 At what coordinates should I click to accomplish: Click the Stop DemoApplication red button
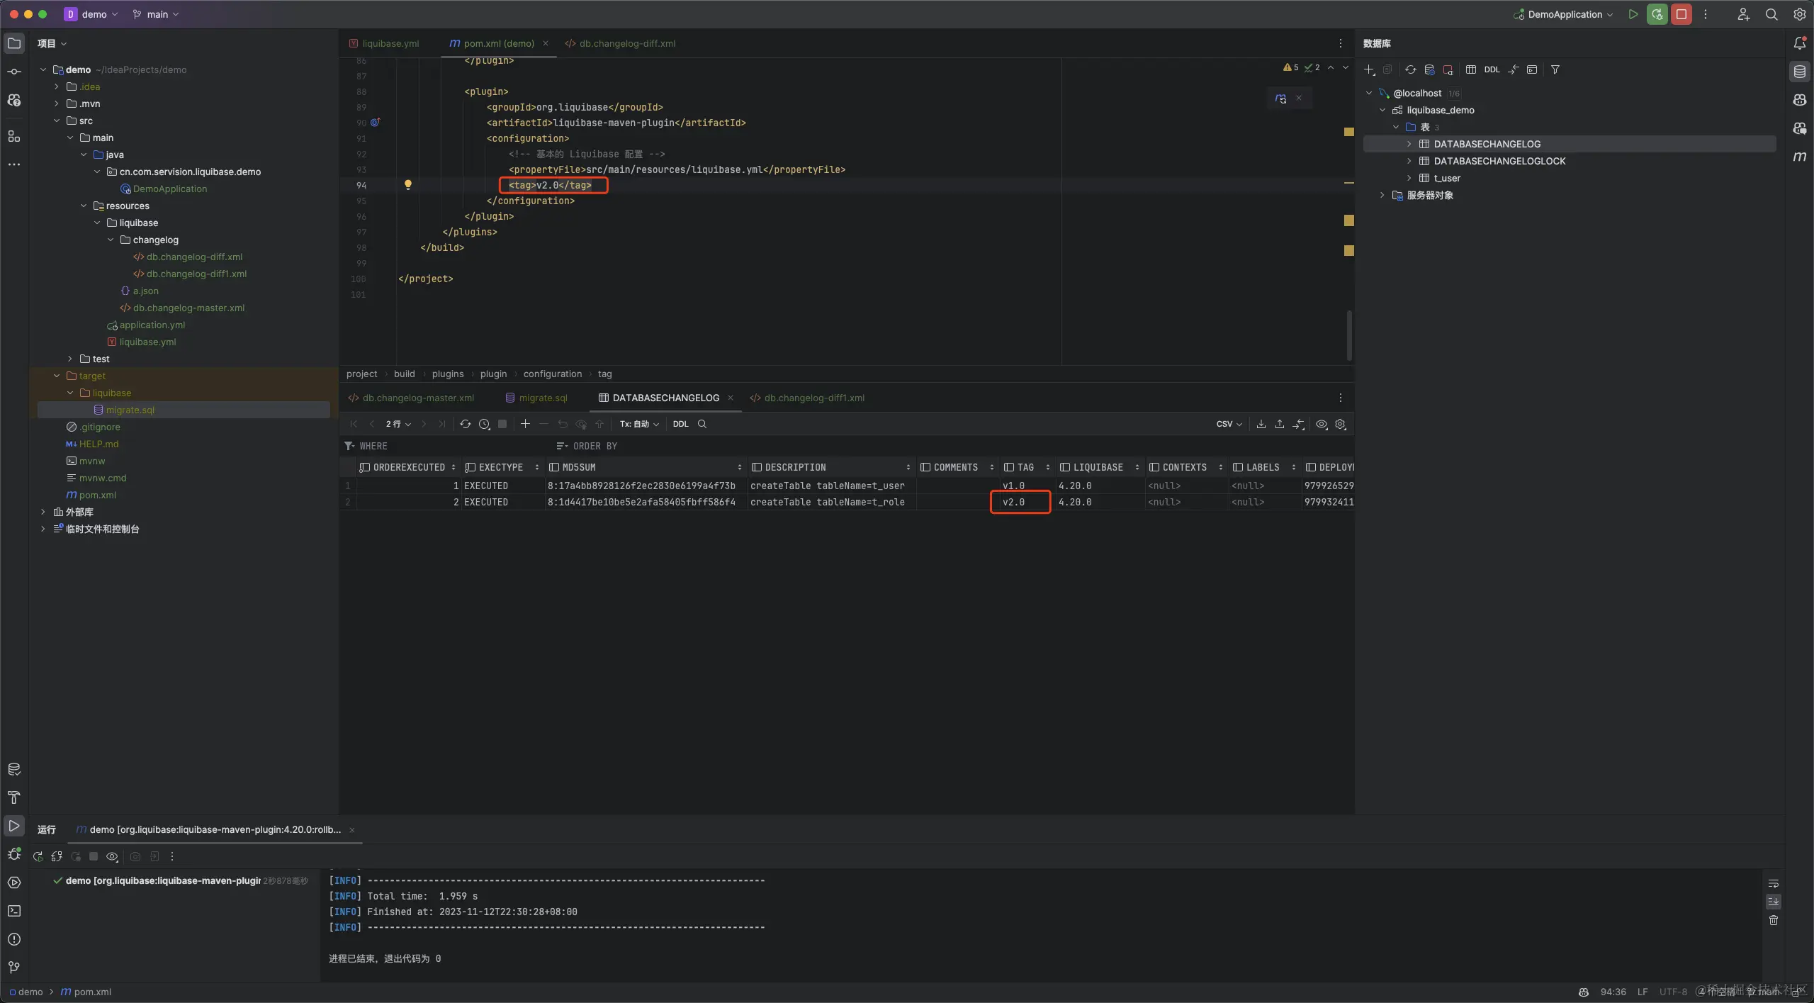pyautogui.click(x=1681, y=14)
